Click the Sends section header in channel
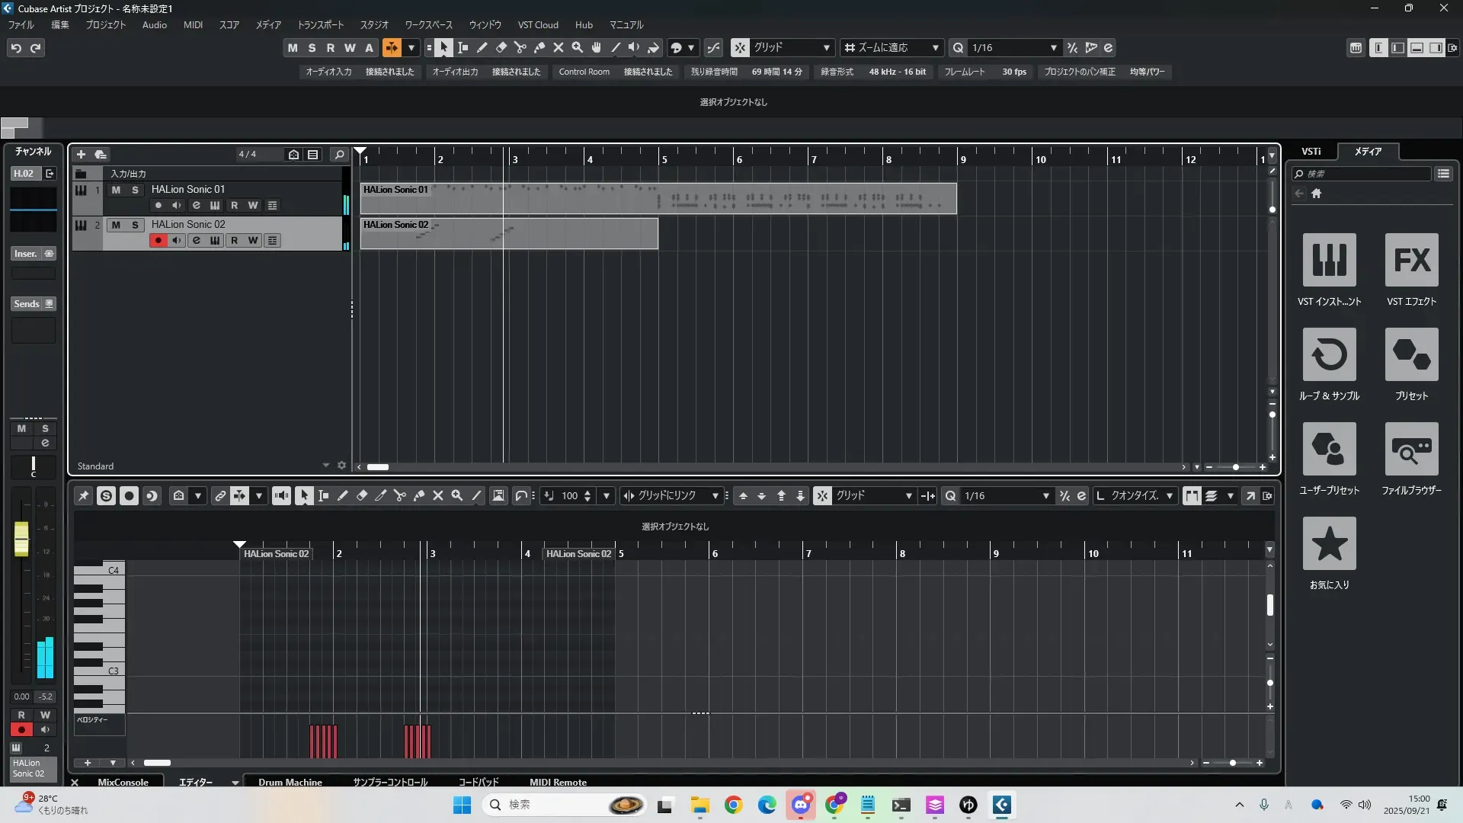Screen dimensions: 1463x823 pos(27,304)
